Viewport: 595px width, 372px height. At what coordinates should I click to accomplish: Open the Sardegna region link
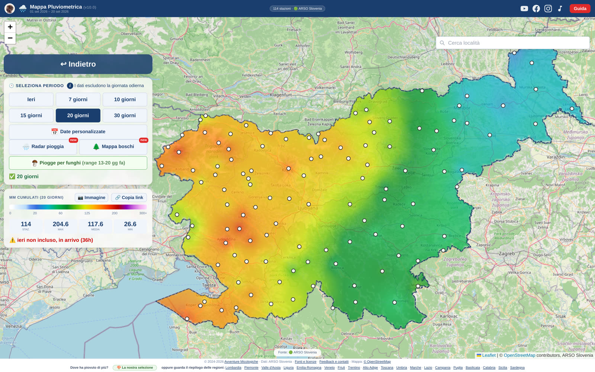tap(517, 368)
